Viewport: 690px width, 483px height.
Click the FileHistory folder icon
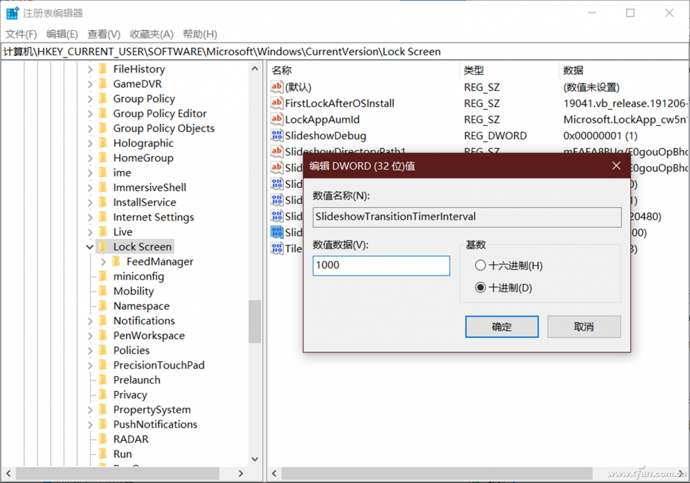[x=103, y=69]
